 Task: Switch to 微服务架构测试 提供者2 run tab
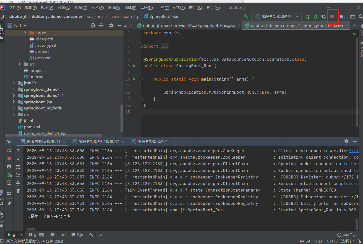coord(99,142)
